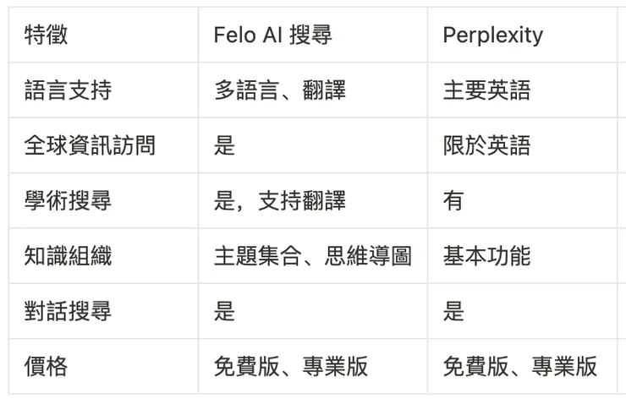Select the 有 cell under Perplexity
626x404 pixels.
453,201
